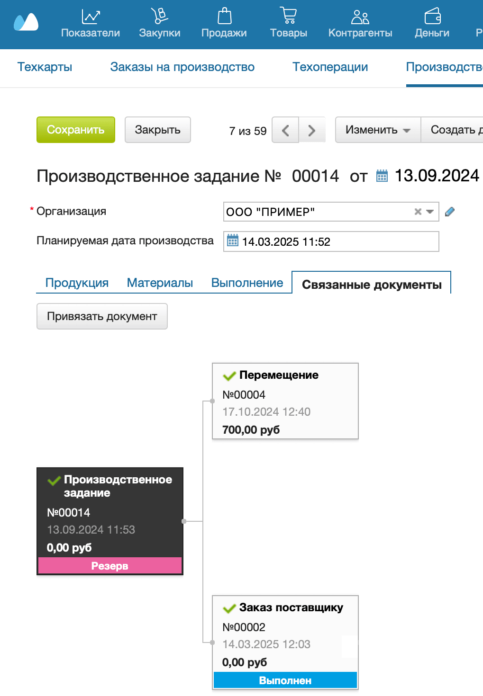Click calendar icon next to document date 13.09.2024
Screen dimensions: 483x696
[381, 176]
